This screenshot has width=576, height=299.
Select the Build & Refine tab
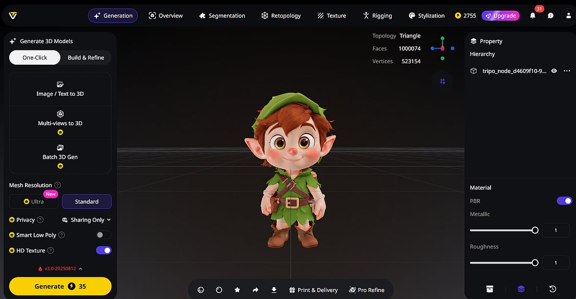[86, 57]
